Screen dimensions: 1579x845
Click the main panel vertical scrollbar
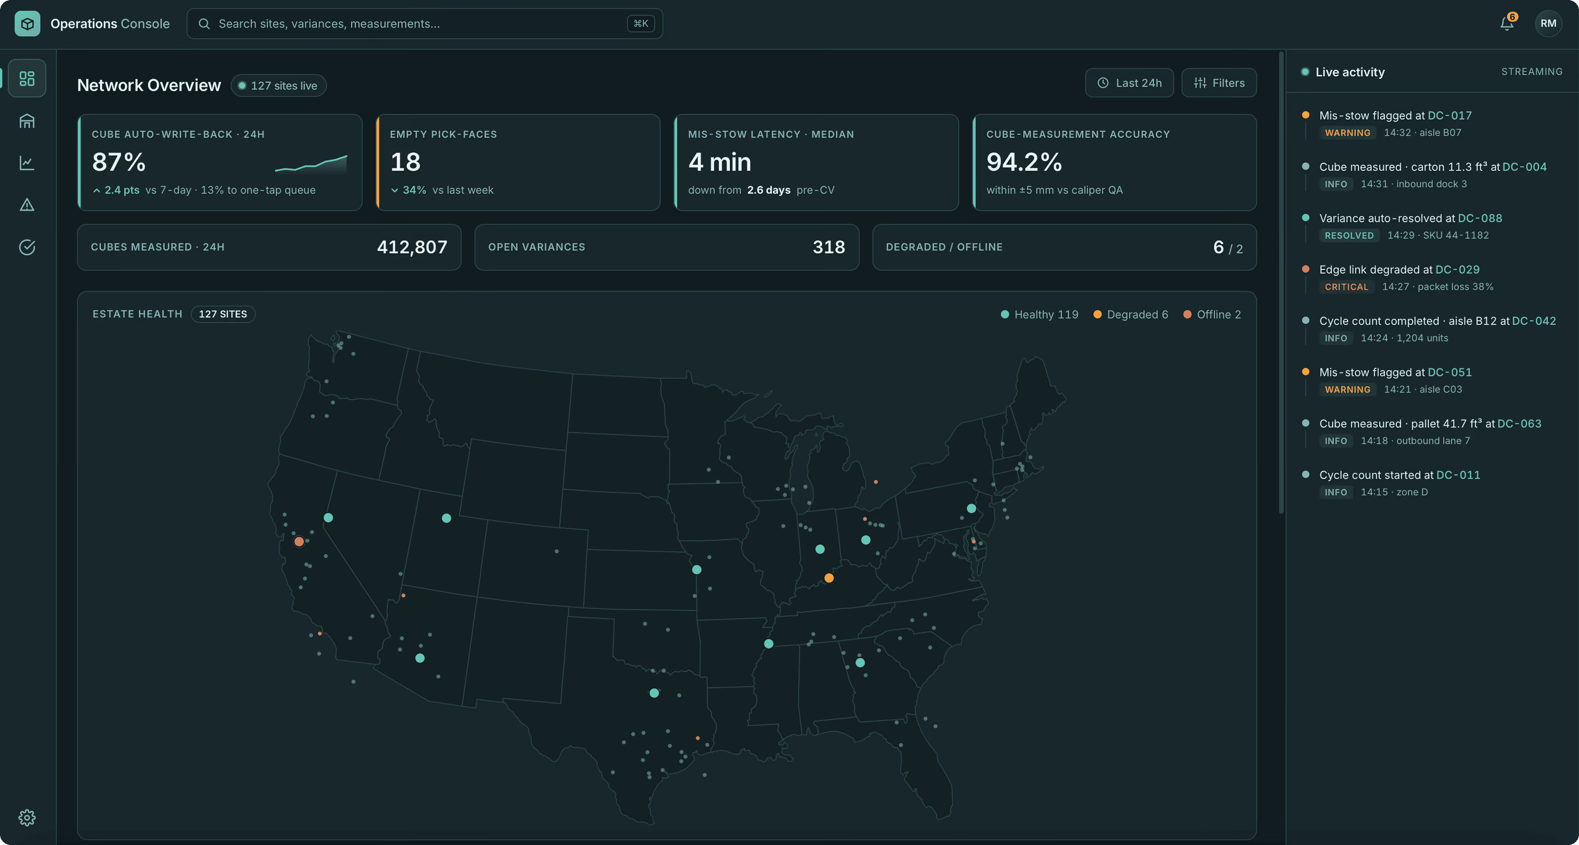[1281, 282]
